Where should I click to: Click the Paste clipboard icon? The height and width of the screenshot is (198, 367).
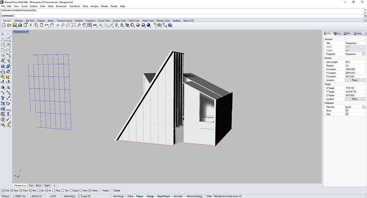pos(42,25)
